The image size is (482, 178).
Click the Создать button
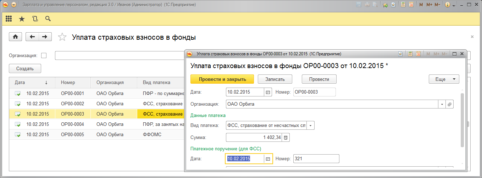(x=25, y=68)
